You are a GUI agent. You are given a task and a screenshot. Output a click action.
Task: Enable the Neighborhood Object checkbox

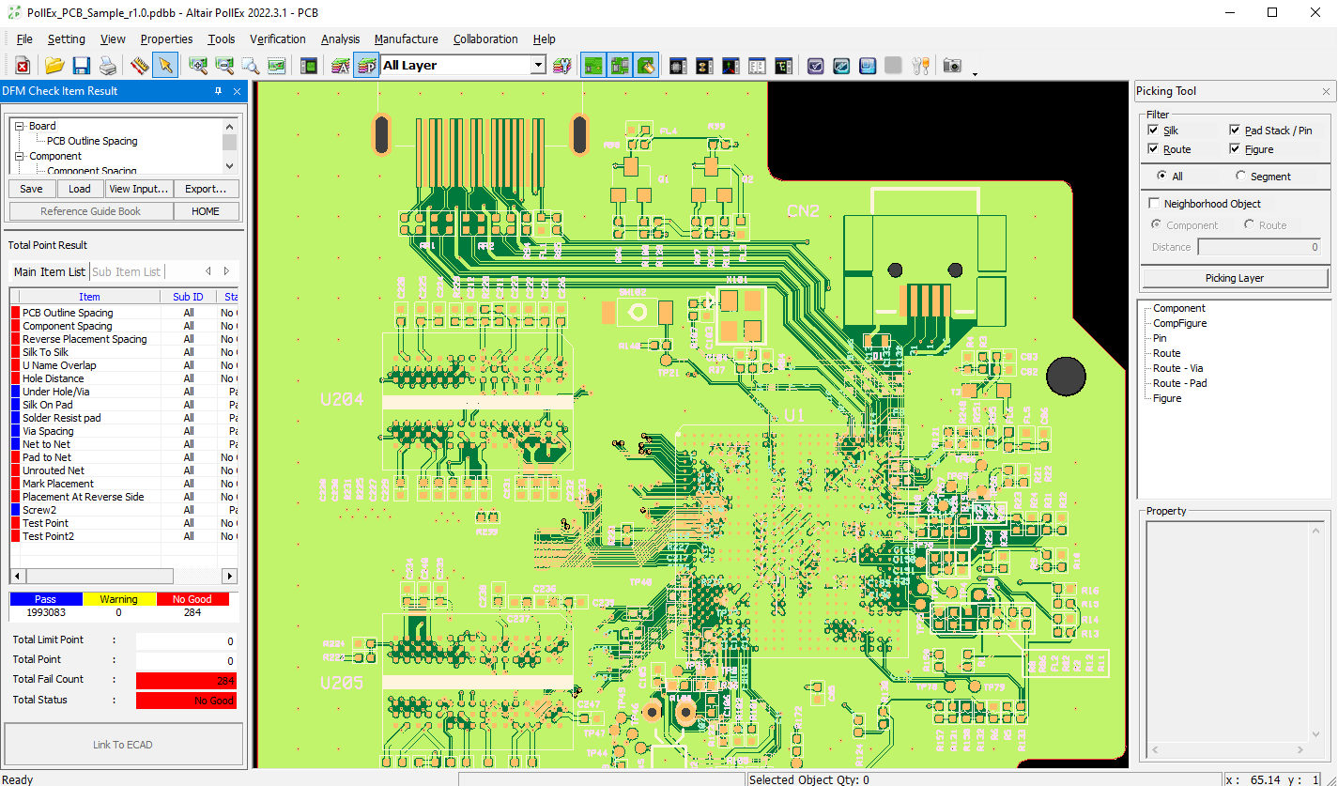(x=1154, y=204)
